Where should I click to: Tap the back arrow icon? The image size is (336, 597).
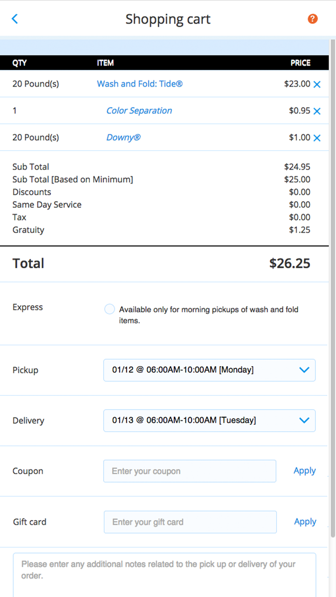click(15, 19)
